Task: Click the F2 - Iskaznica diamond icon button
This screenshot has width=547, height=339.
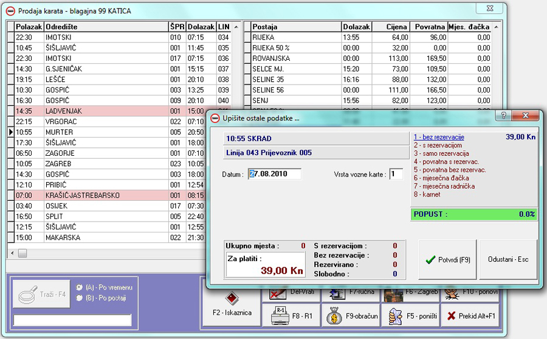Action: tap(232, 303)
